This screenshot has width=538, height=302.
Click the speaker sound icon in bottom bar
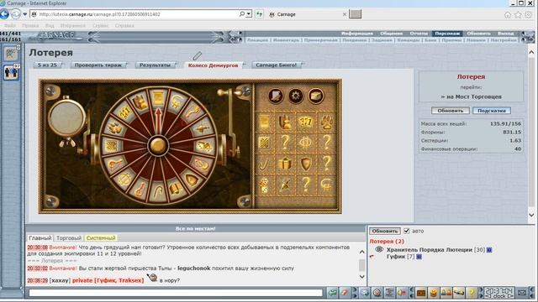point(402,293)
